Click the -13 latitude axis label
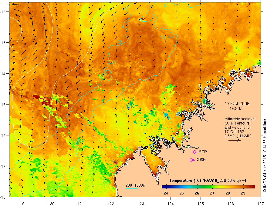 coord(3,43)
